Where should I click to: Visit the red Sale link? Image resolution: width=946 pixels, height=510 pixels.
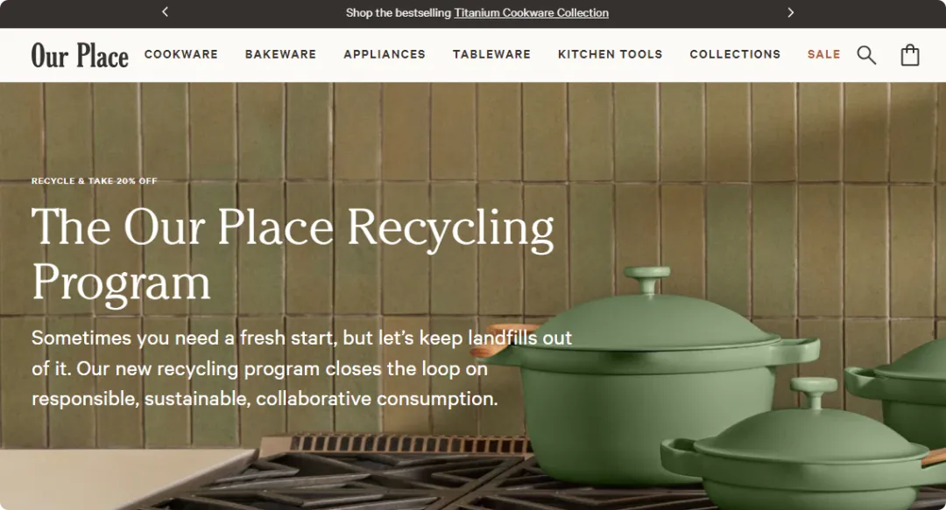823,54
